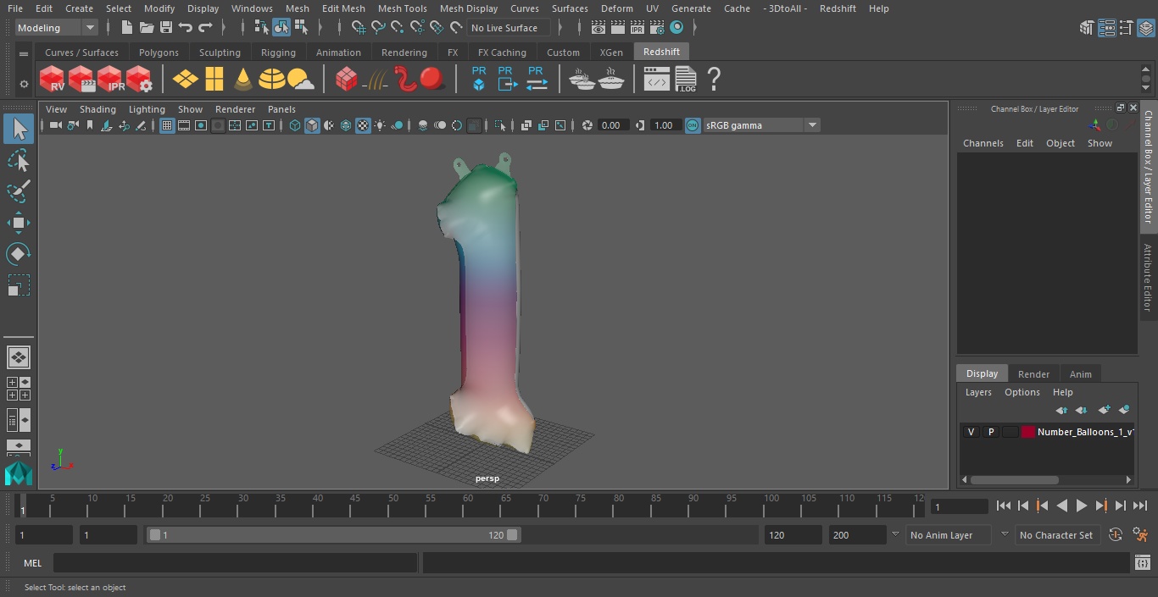The image size is (1158, 597).
Task: Click Options in Layer Editor
Action: pyautogui.click(x=1022, y=392)
